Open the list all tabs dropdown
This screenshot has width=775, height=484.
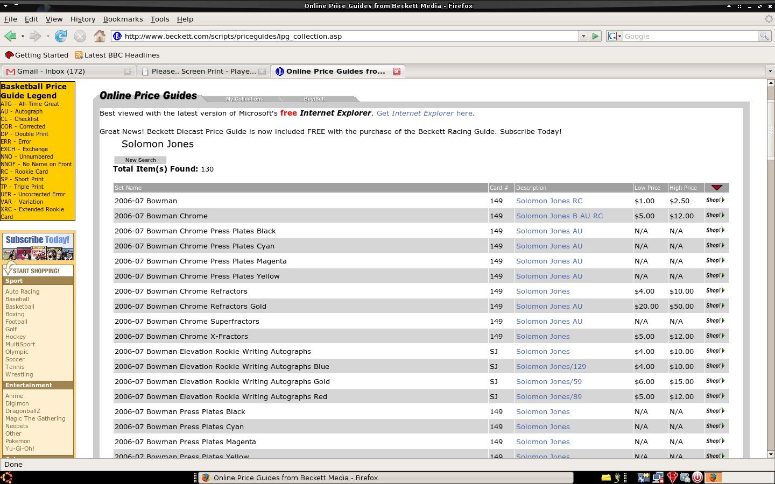tap(770, 71)
